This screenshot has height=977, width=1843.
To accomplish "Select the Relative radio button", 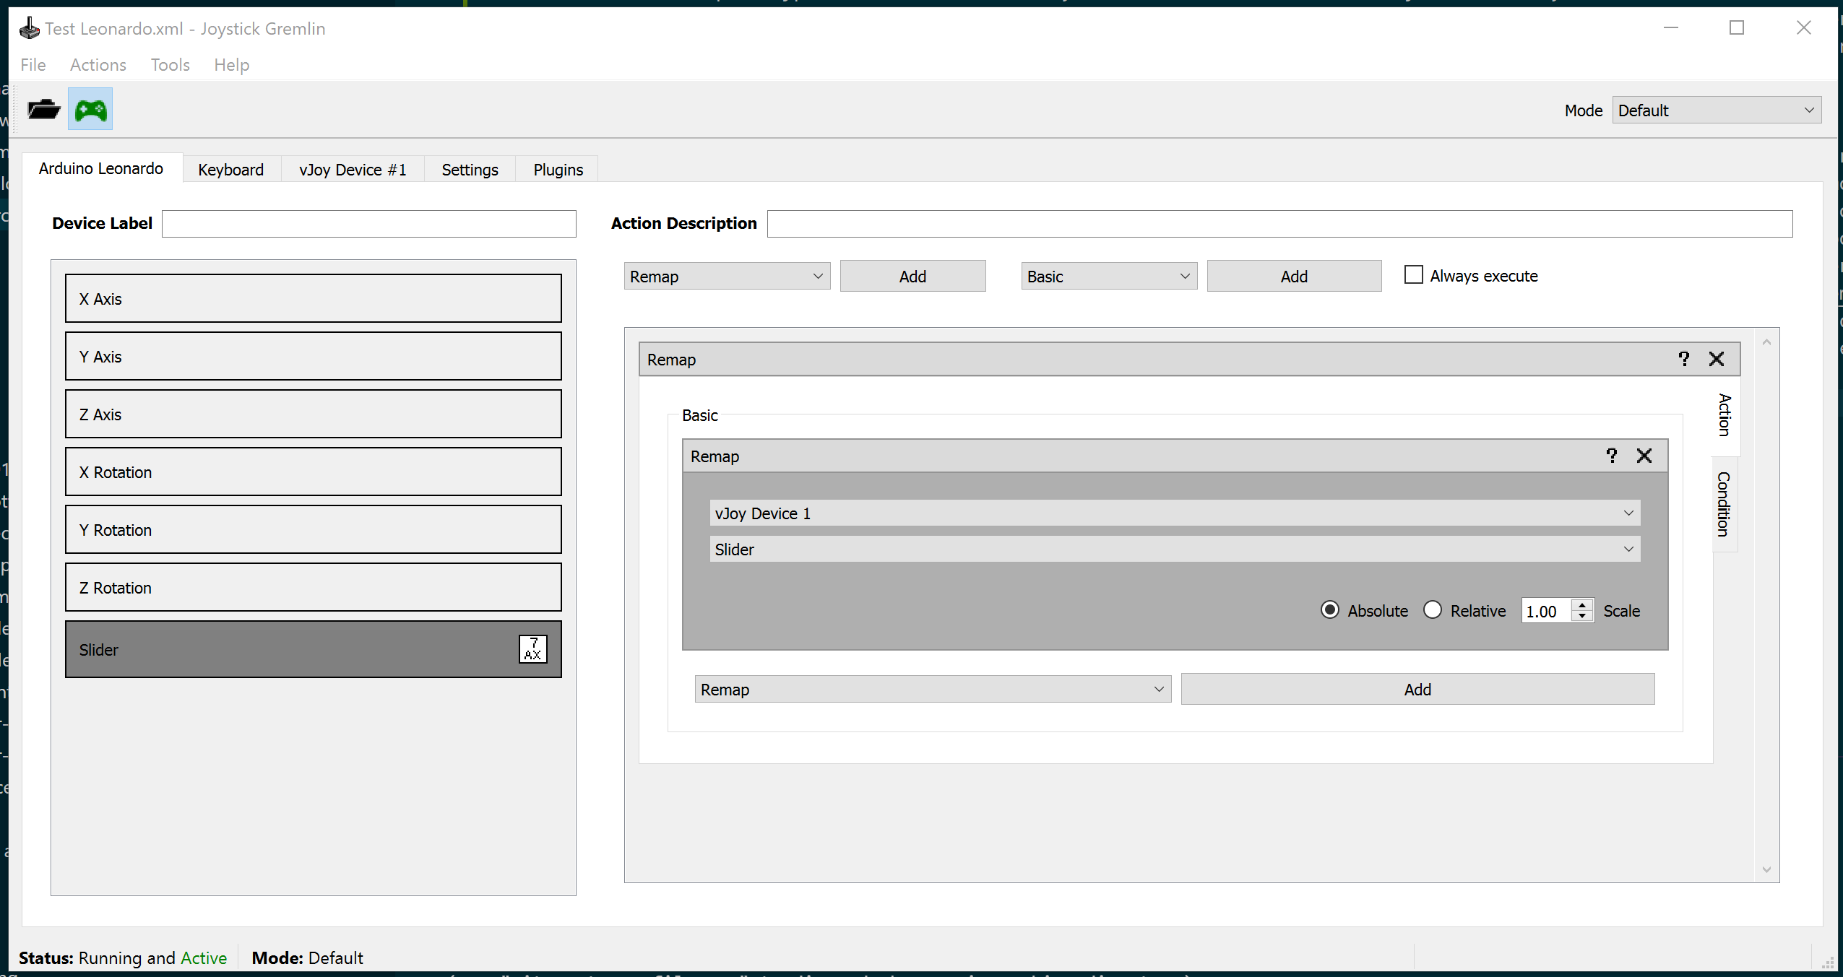I will (x=1432, y=610).
